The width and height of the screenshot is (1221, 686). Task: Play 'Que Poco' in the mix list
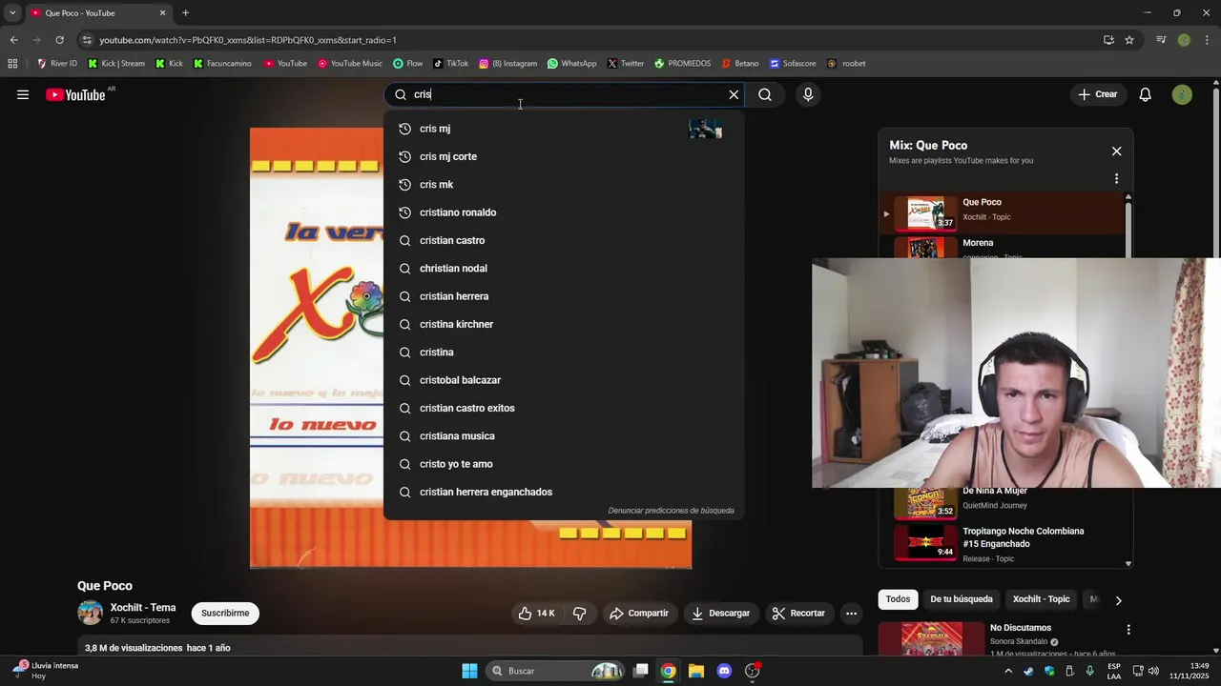1003,212
